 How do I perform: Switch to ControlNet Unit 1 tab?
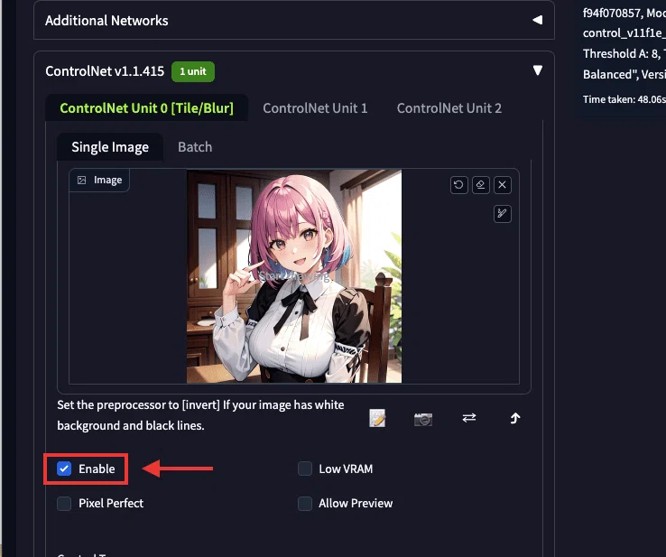315,108
